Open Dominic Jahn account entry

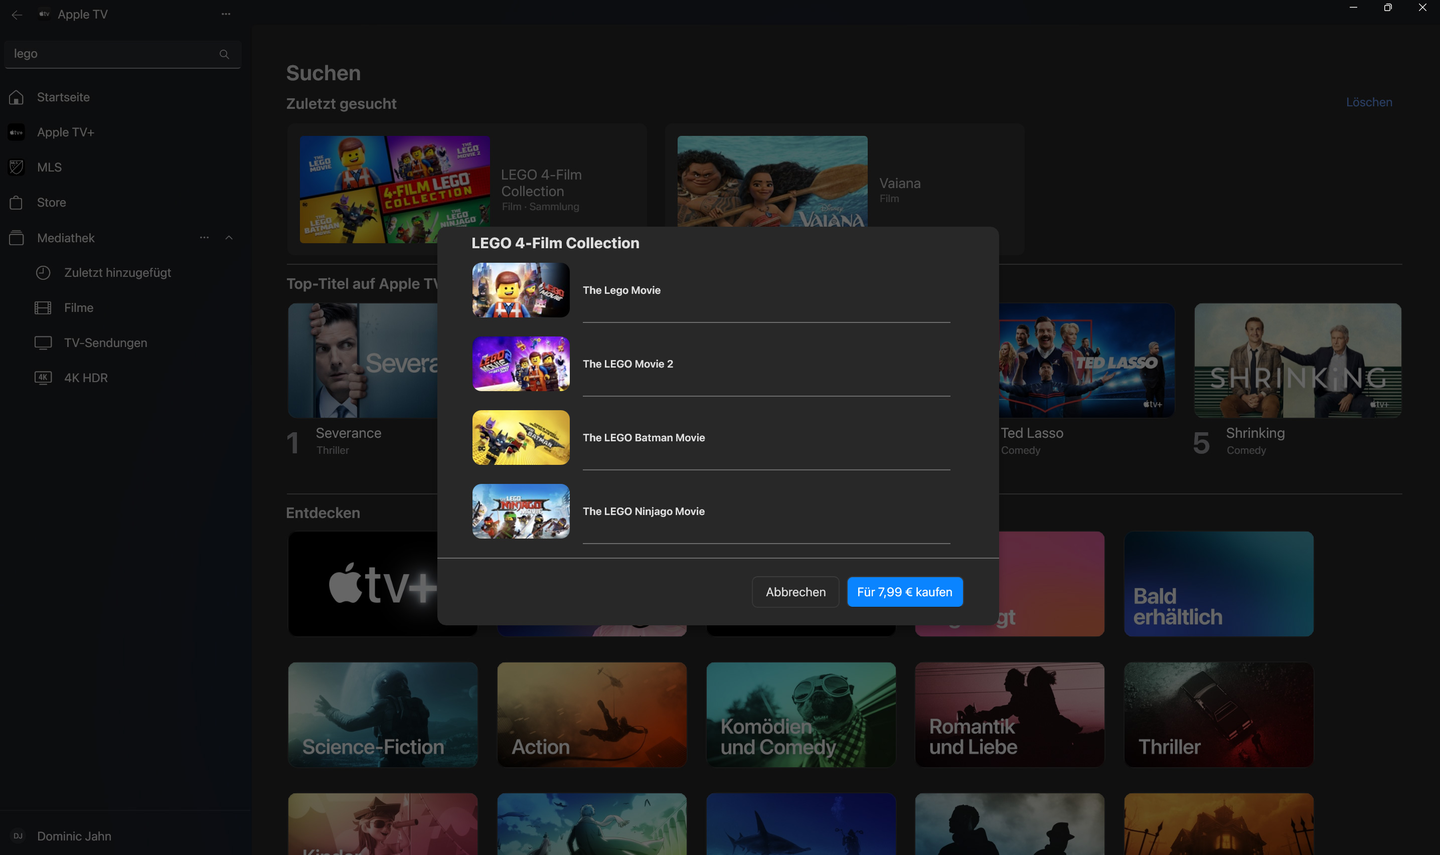(x=74, y=836)
